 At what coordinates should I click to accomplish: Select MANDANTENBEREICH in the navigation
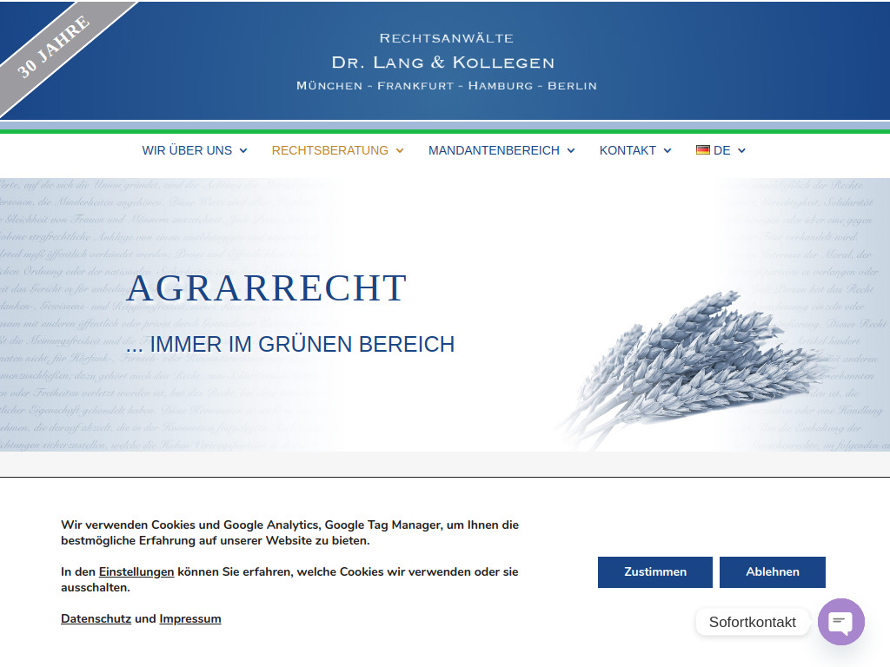tap(494, 150)
